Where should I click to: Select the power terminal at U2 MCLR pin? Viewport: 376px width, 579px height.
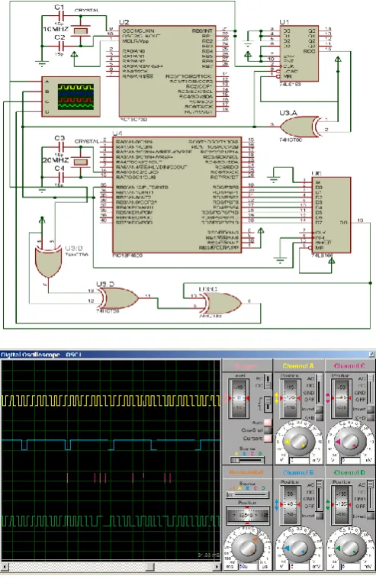(74, 55)
